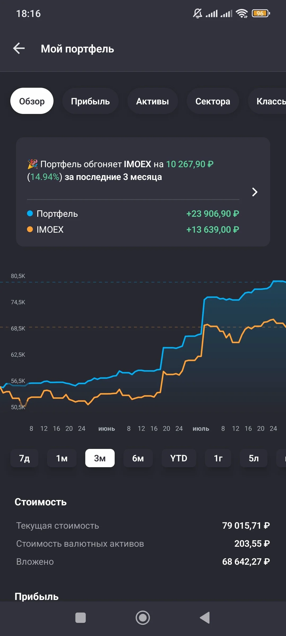Tap the 14.94% percentage text

click(45, 177)
